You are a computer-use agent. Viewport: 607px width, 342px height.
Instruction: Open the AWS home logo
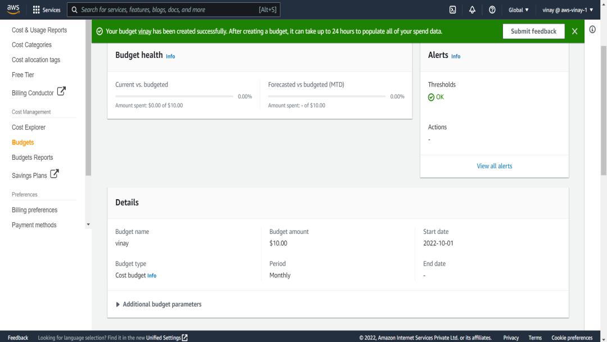click(x=13, y=10)
